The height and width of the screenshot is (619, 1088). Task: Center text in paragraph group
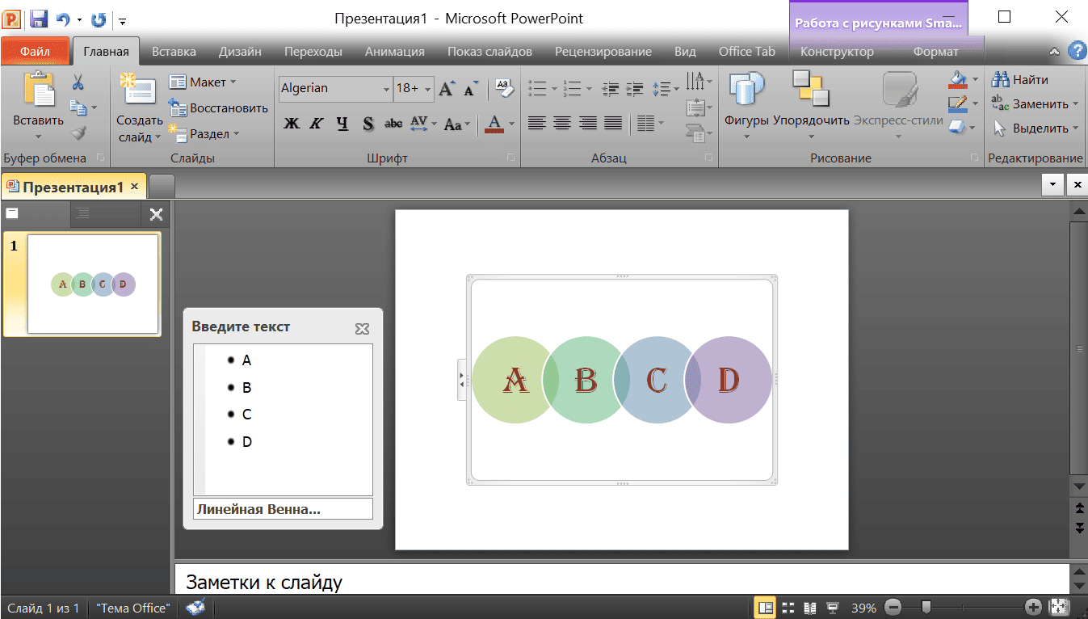coord(562,124)
